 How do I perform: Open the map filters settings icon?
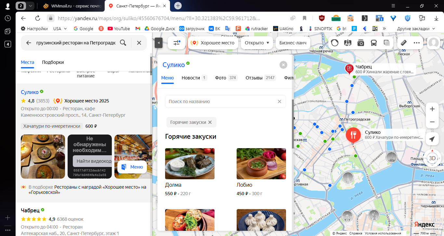click(176, 43)
